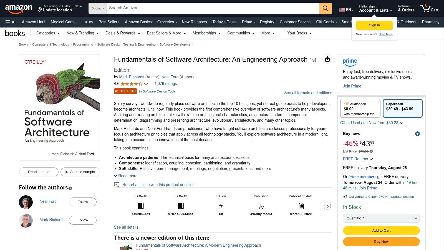Click Returns & Orders
444x250 pixels.
coord(406,8)
